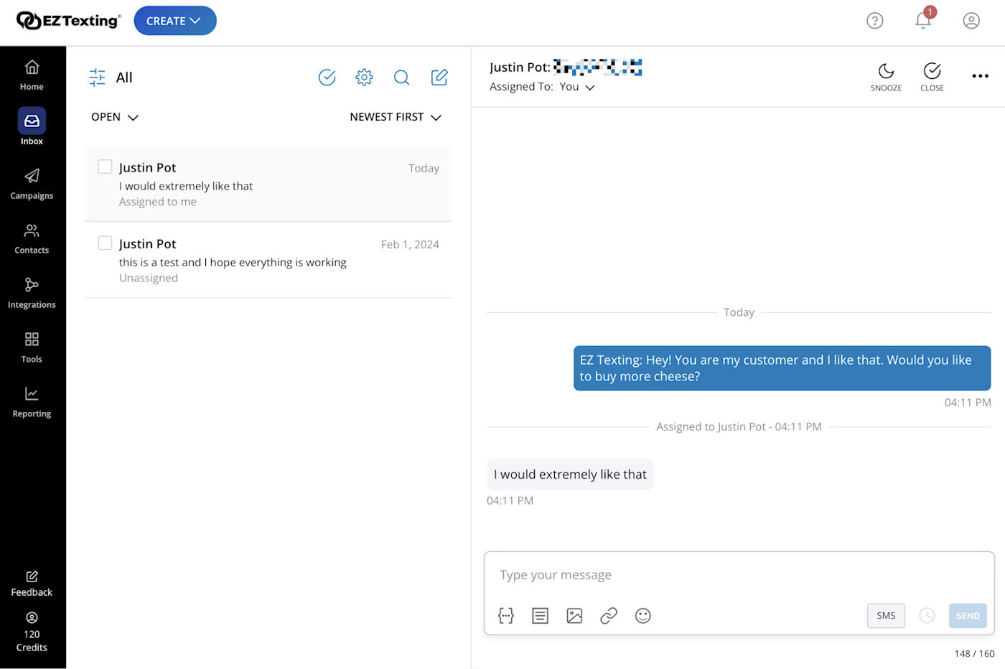Click the SMS message type button

point(886,615)
